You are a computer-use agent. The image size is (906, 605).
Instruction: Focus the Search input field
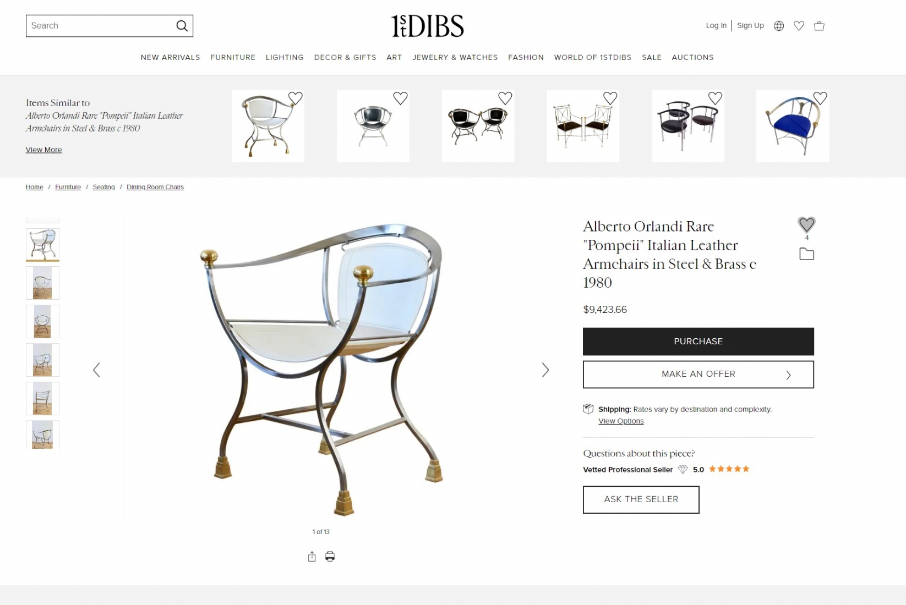point(100,26)
